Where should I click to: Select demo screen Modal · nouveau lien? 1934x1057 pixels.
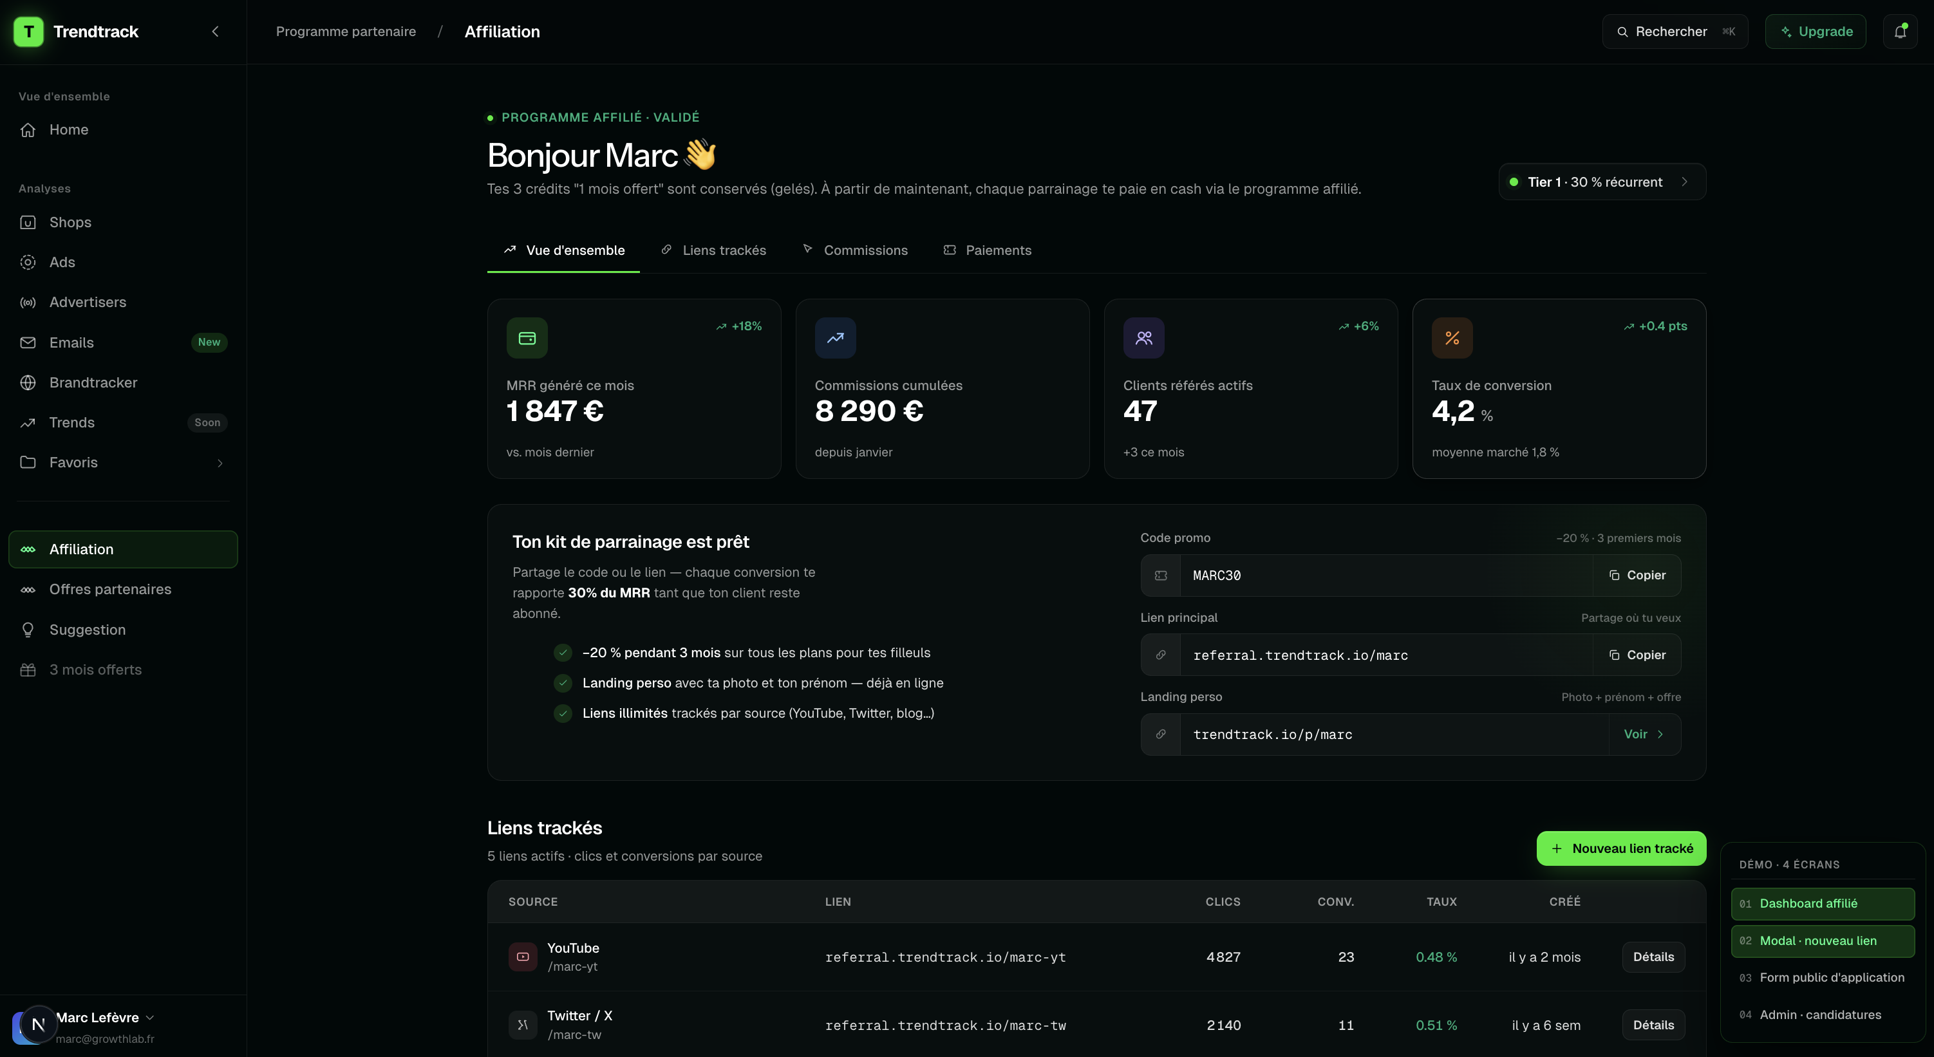click(x=1822, y=941)
